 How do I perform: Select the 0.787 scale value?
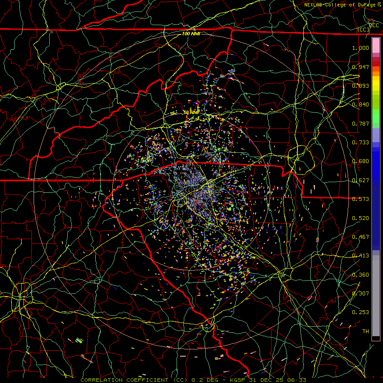360,123
